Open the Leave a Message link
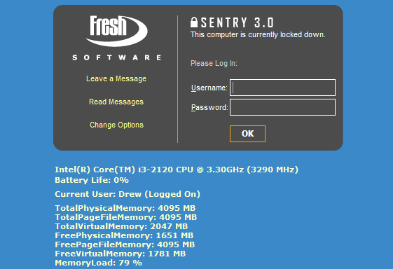The height and width of the screenshot is (269, 393). [x=116, y=78]
